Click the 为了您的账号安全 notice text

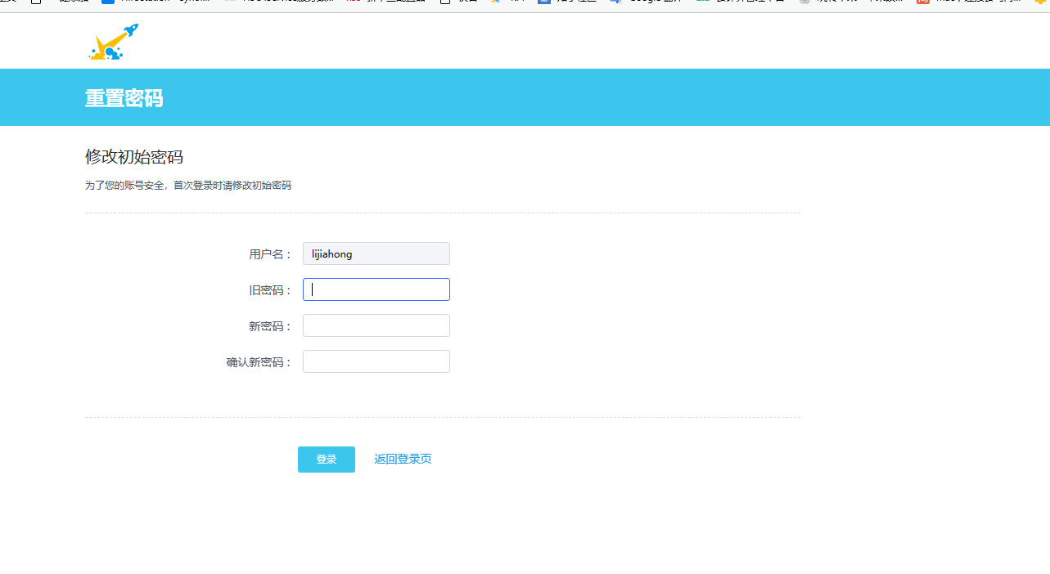188,186
